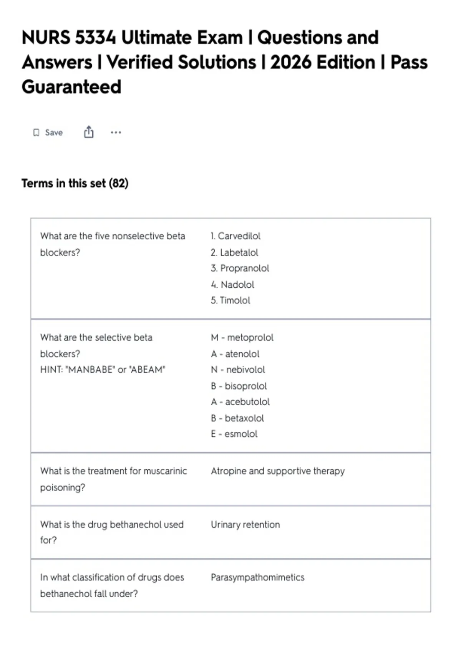Open the three-dots more options menu
The height and width of the screenshot is (653, 461).
pyautogui.click(x=116, y=133)
